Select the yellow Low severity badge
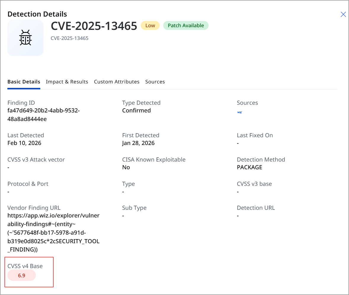 150,25
